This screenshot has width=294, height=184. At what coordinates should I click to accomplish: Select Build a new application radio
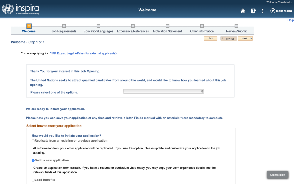[x=33, y=161]
